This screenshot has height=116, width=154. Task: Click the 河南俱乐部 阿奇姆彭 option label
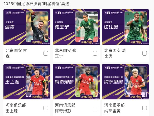click(x=65, y=108)
